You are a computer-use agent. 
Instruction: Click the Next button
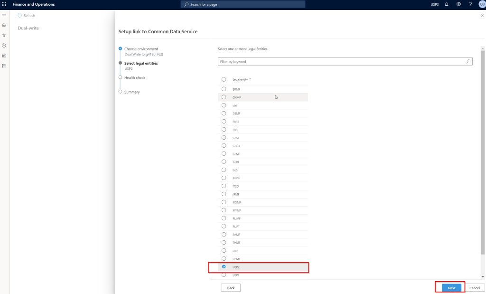click(451, 288)
